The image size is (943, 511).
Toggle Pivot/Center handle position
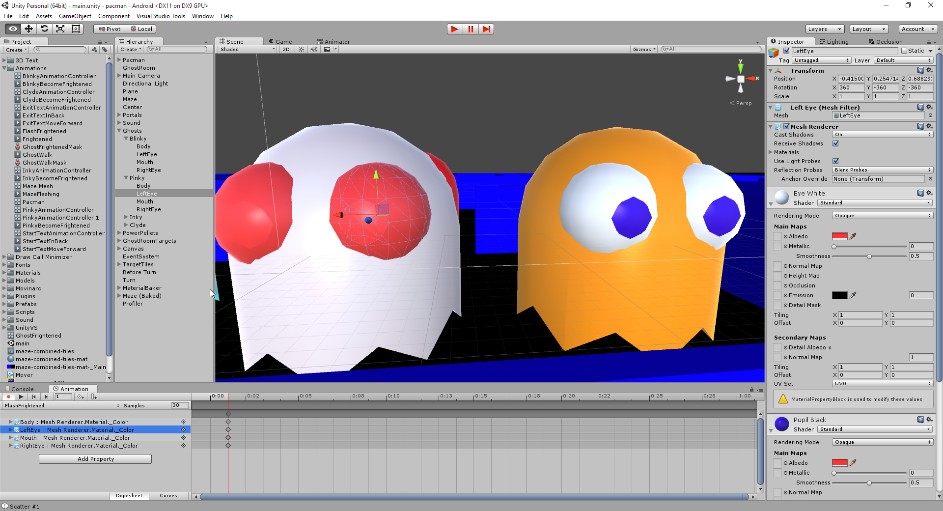click(x=109, y=29)
